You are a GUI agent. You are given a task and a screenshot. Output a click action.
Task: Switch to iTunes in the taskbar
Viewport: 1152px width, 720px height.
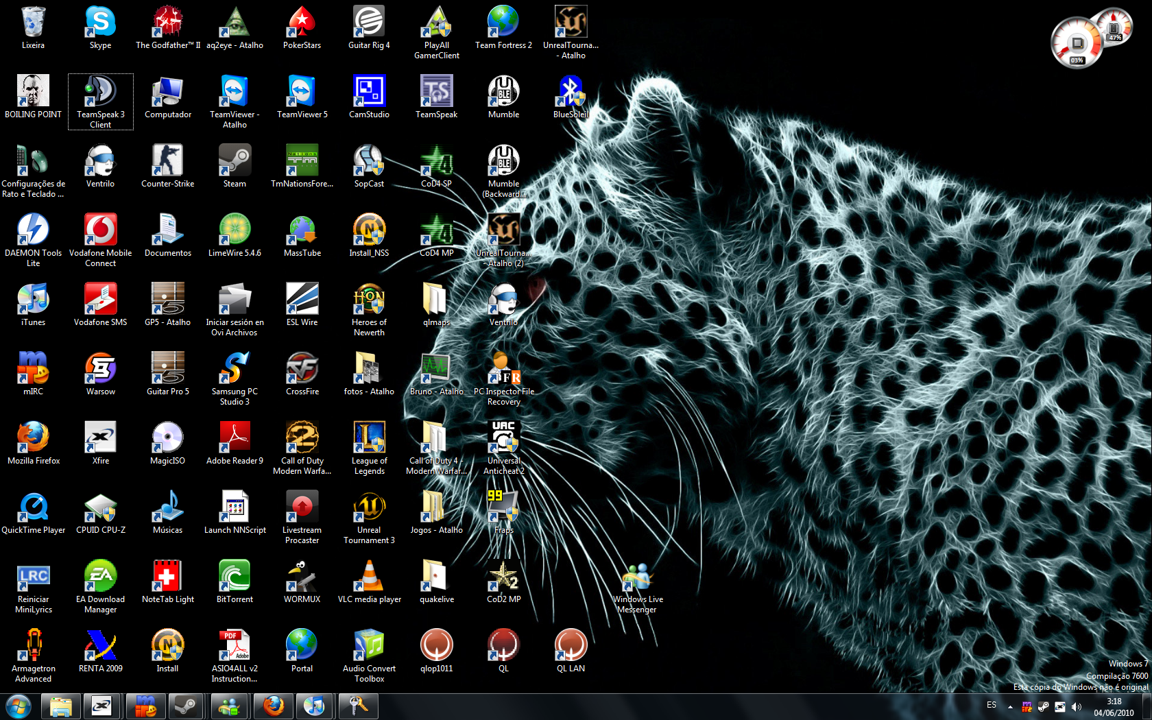[x=314, y=706]
